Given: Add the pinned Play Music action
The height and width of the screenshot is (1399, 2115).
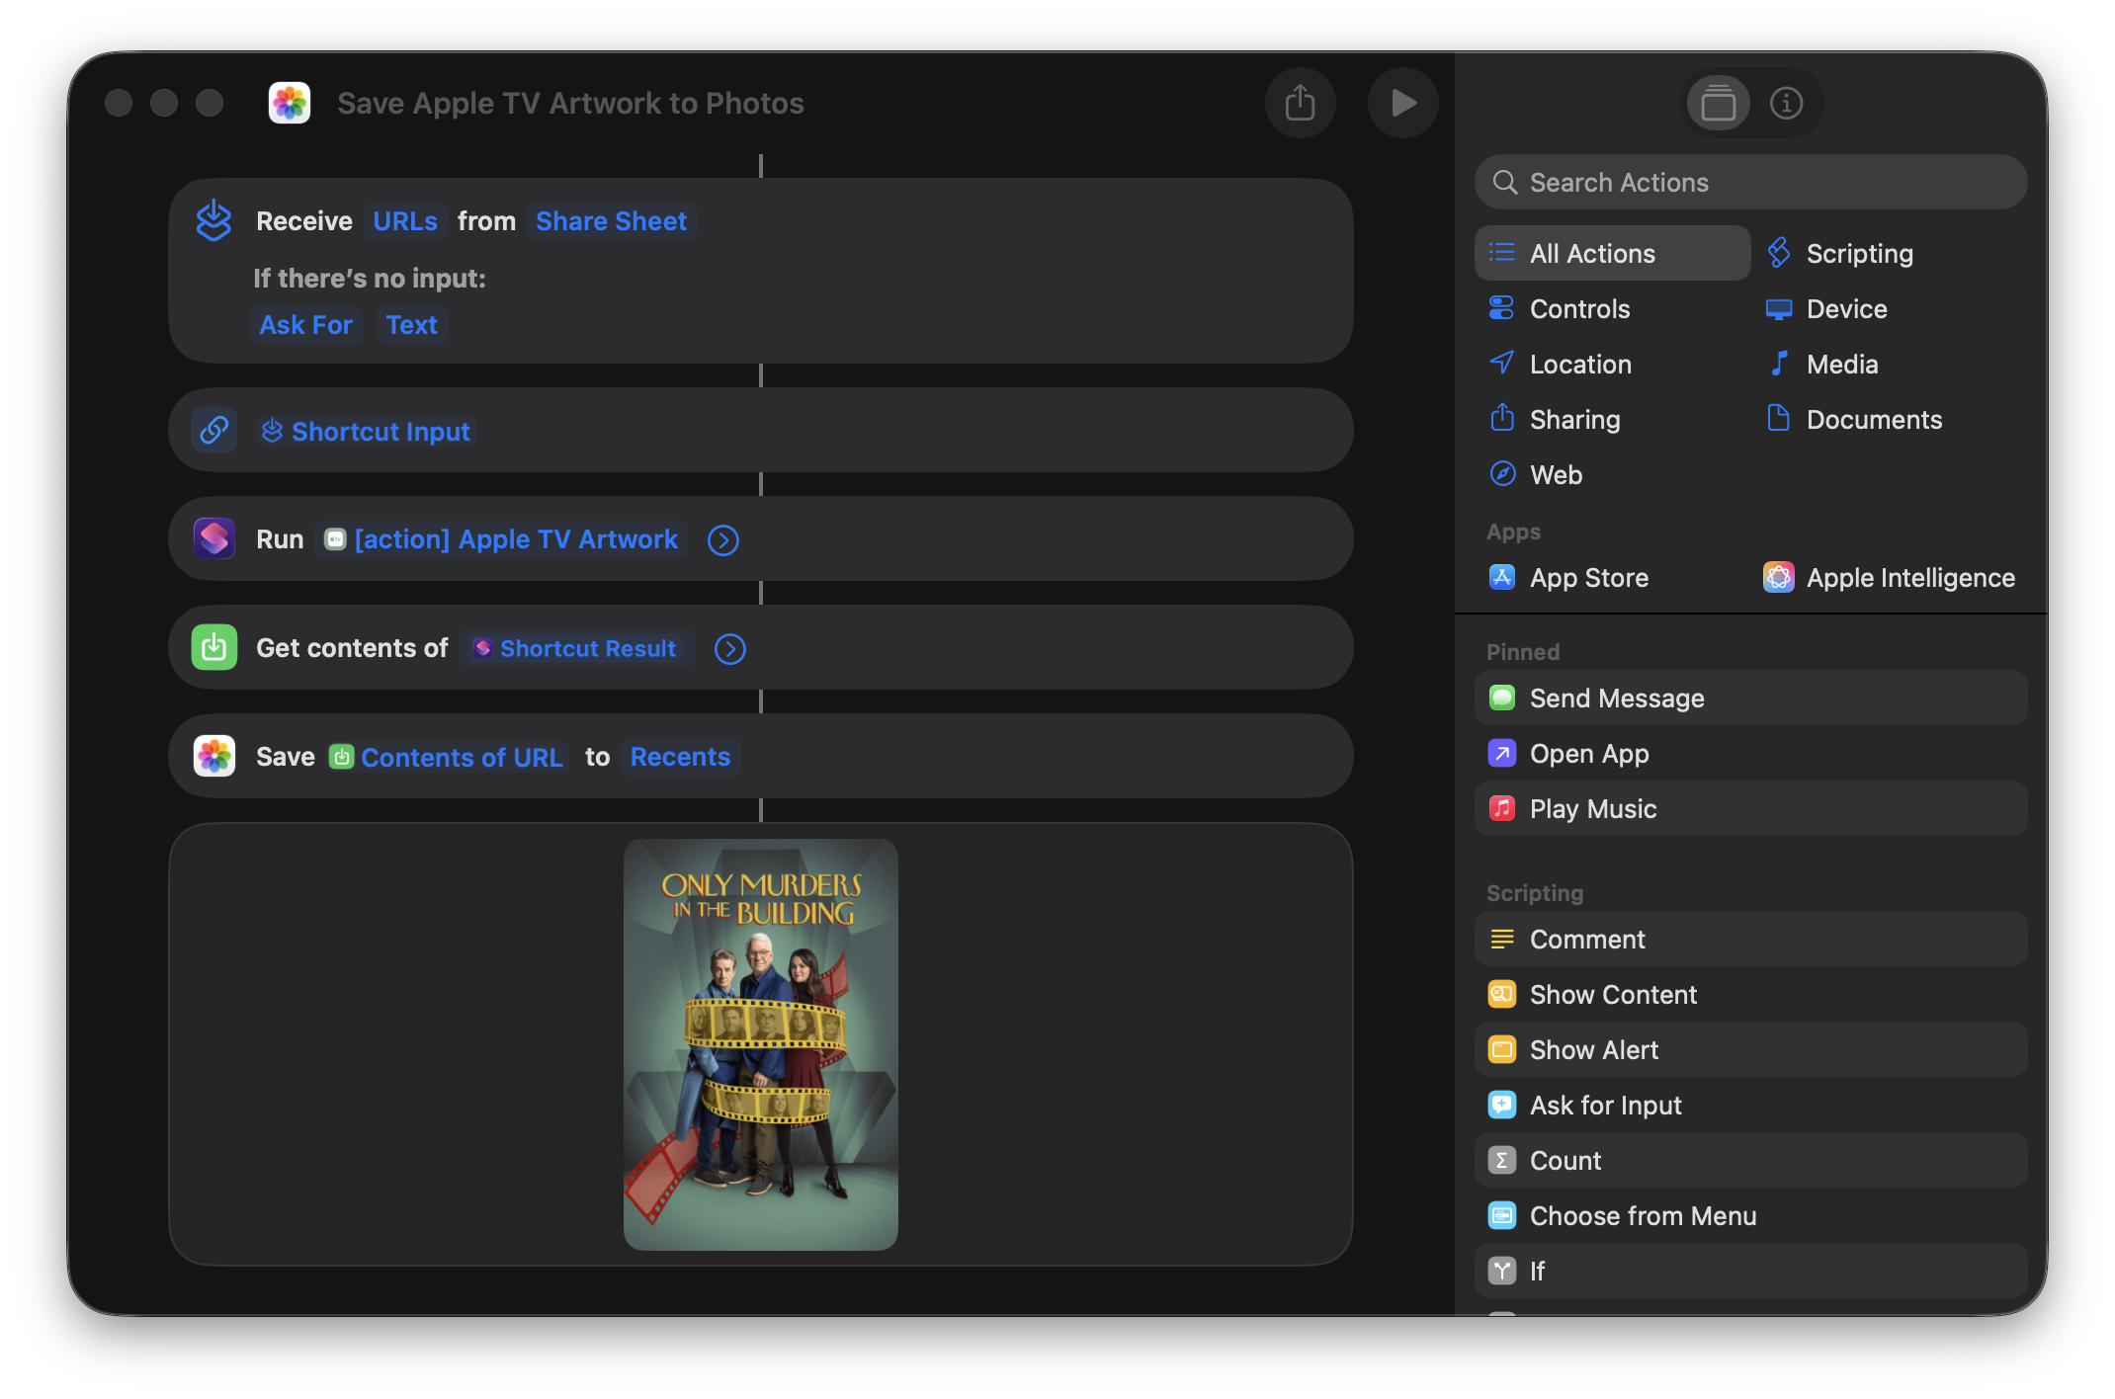Looking at the screenshot, I should point(1750,808).
